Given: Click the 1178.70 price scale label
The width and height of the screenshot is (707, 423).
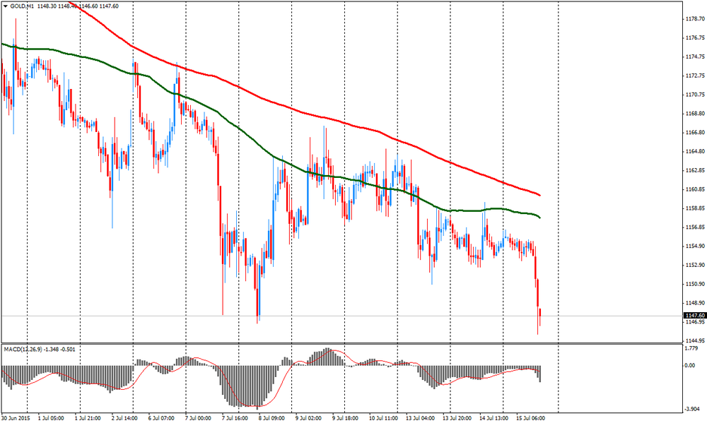Looking at the screenshot, I should pos(694,19).
